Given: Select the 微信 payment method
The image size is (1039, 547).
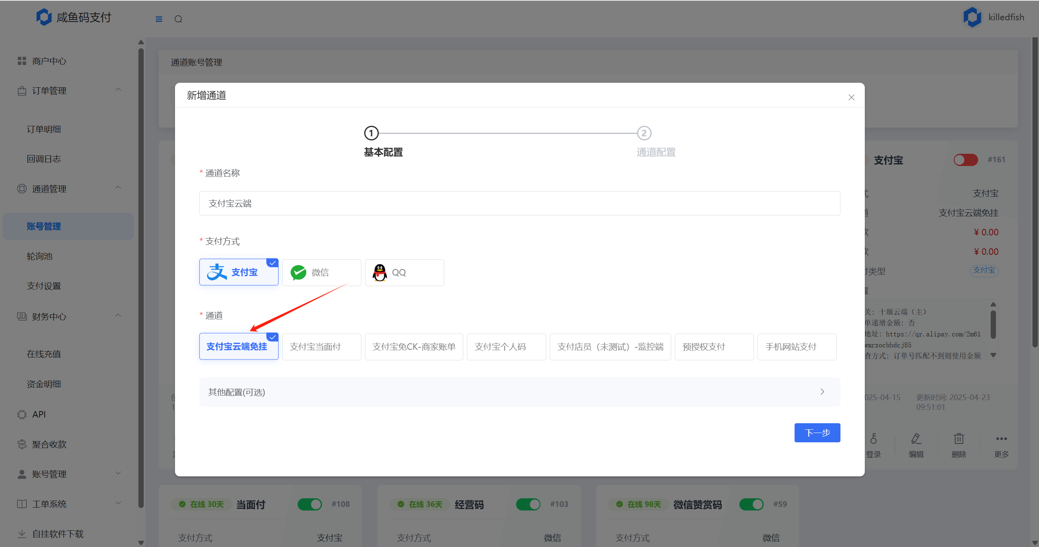Looking at the screenshot, I should tap(322, 272).
